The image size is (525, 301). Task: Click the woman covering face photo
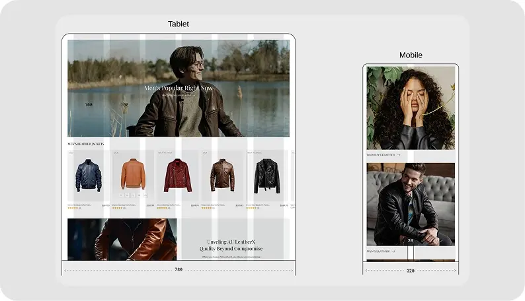pyautogui.click(x=411, y=108)
